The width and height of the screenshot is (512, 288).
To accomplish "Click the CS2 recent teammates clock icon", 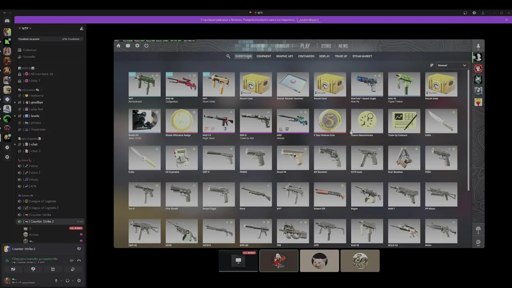I will point(478,242).
